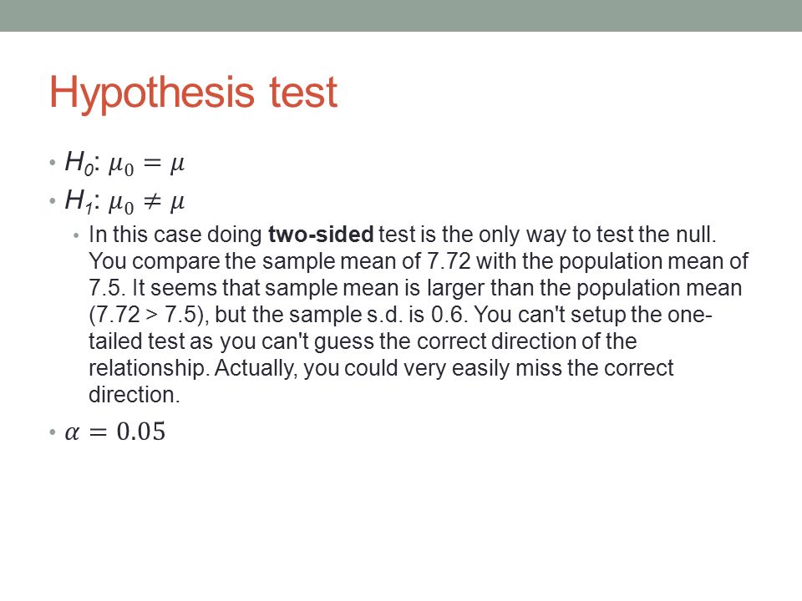Screen dimensions: 802x601
Task: Click the alpha = 0.05 line
Action: (x=115, y=432)
